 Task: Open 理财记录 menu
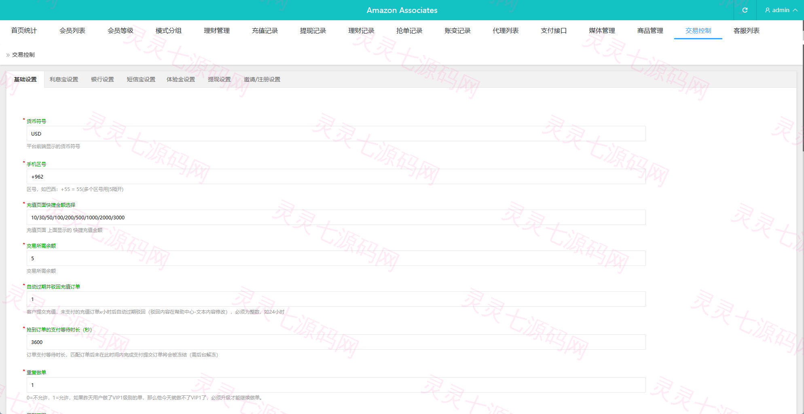pos(361,30)
